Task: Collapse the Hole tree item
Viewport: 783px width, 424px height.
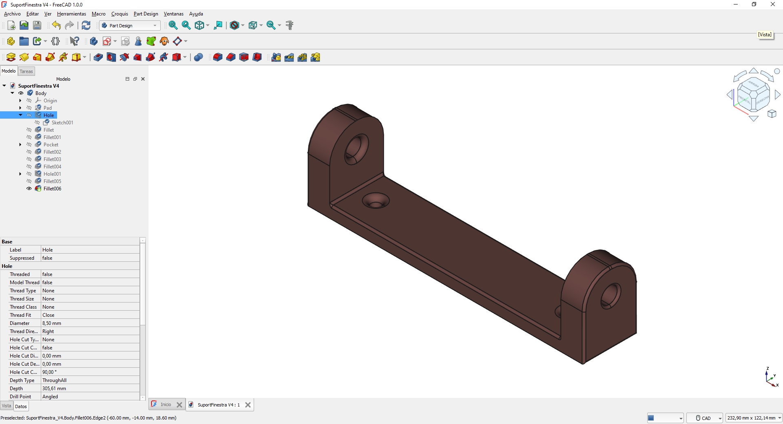Action: (x=20, y=115)
